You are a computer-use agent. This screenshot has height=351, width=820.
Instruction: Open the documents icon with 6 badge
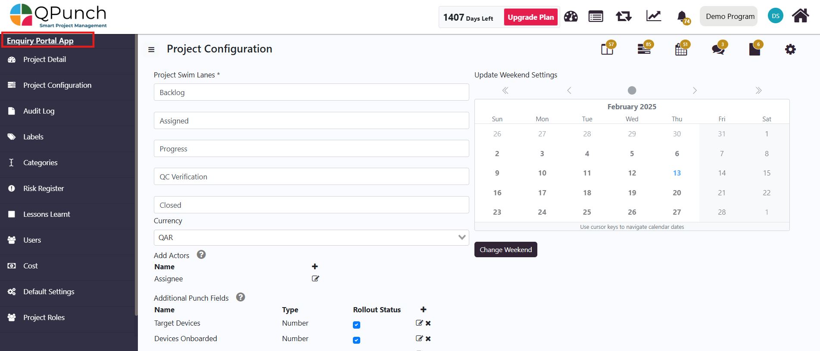point(755,48)
